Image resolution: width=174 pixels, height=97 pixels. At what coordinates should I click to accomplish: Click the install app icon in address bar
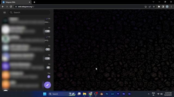(x=146, y=7)
